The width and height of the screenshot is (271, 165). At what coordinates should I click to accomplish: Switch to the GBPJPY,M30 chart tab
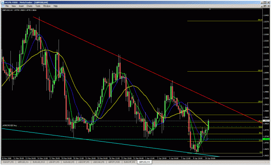[x=114, y=162]
